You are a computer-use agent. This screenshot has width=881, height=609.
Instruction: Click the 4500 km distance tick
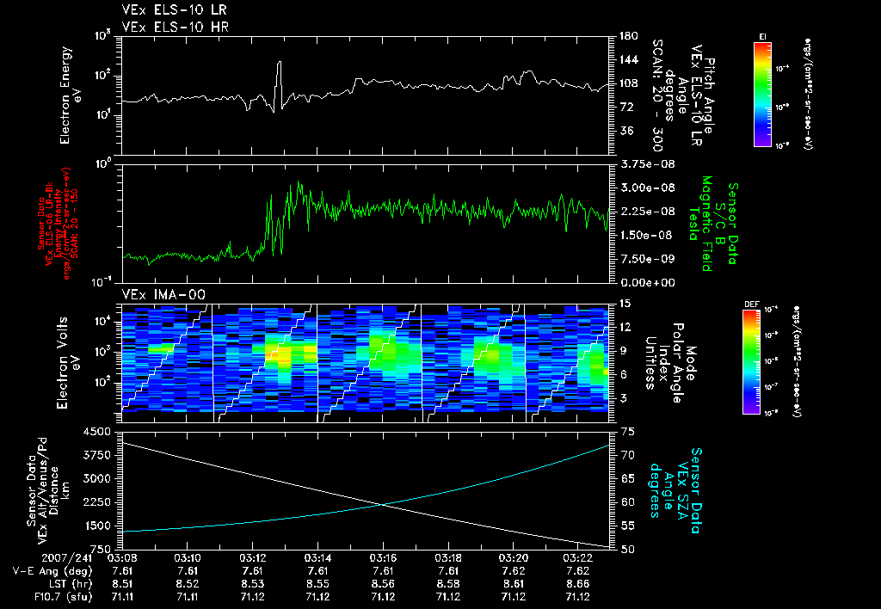(96, 432)
